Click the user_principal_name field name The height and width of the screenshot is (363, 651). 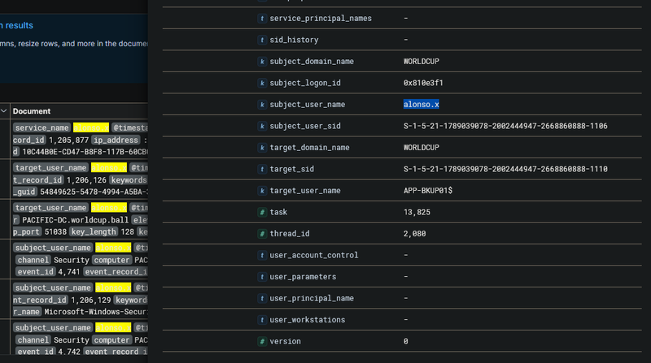[311, 298]
